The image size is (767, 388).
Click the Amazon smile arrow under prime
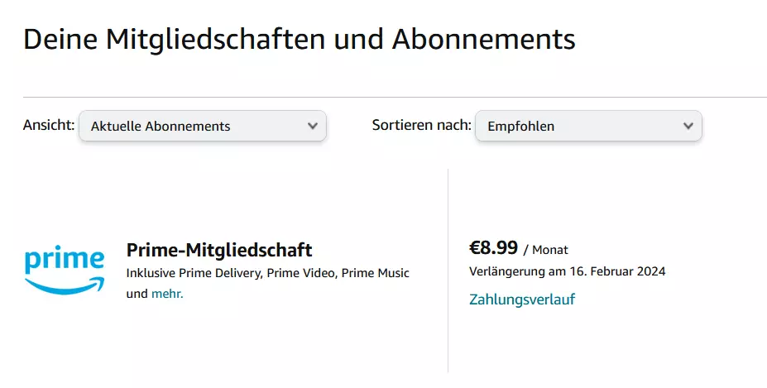pyautogui.click(x=65, y=285)
